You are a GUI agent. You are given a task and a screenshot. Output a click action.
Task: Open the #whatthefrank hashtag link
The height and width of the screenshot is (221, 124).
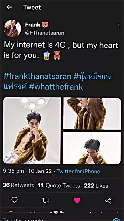(x=56, y=87)
